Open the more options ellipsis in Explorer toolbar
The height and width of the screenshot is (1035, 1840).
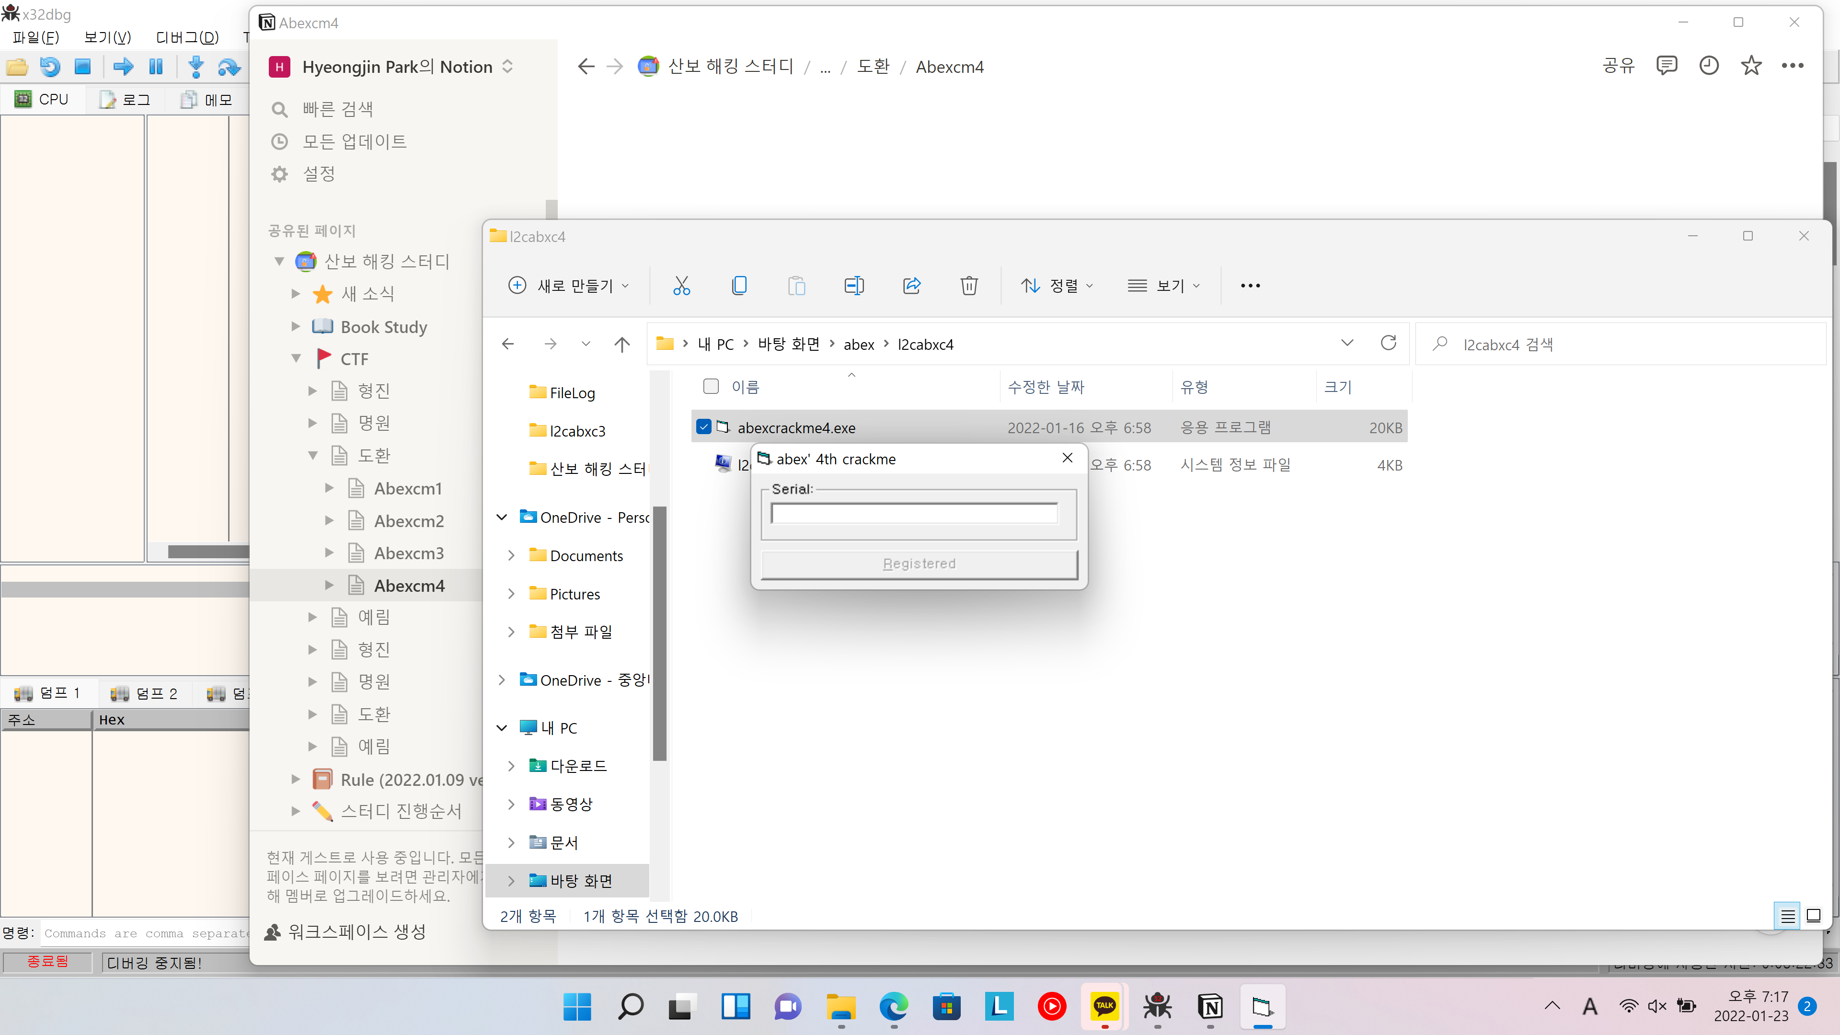[1250, 286]
